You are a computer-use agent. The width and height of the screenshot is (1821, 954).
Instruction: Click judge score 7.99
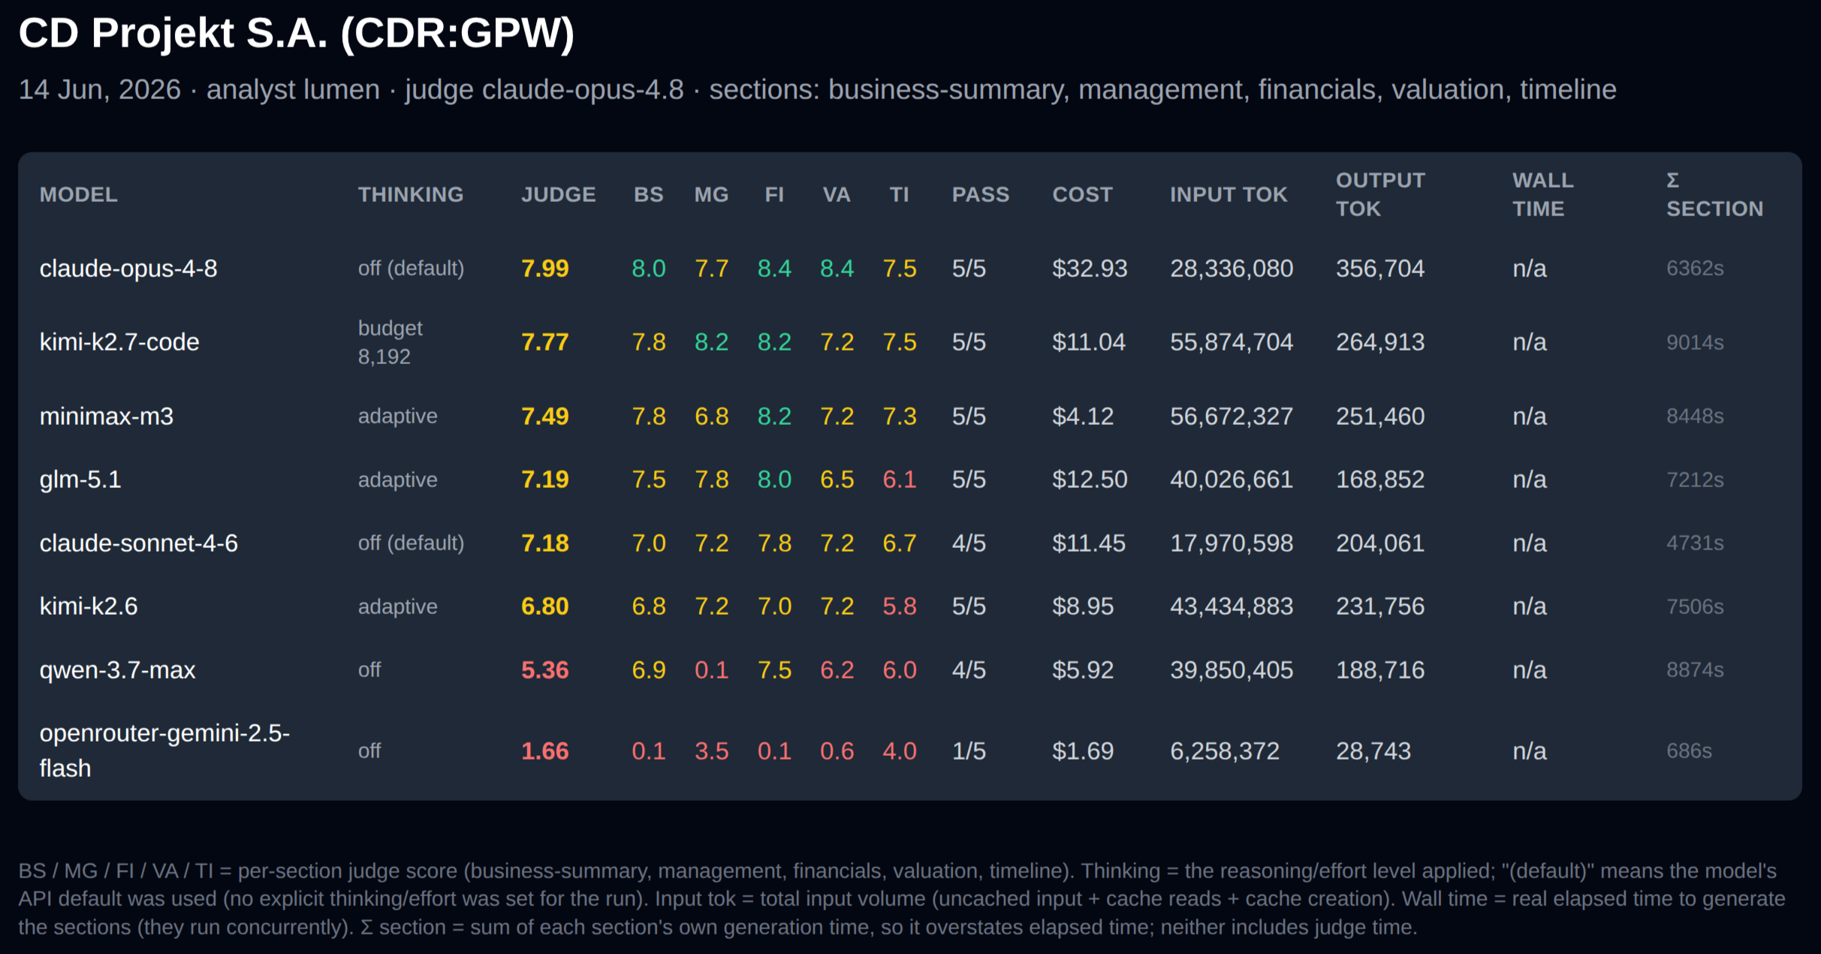pyautogui.click(x=545, y=268)
